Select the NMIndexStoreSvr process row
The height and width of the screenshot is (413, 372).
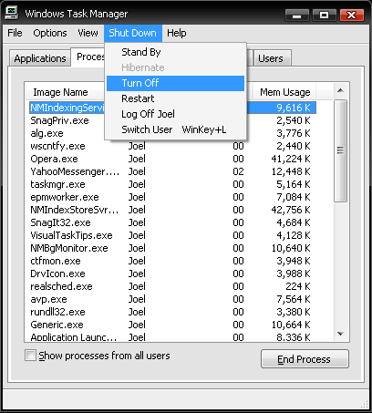point(172,210)
